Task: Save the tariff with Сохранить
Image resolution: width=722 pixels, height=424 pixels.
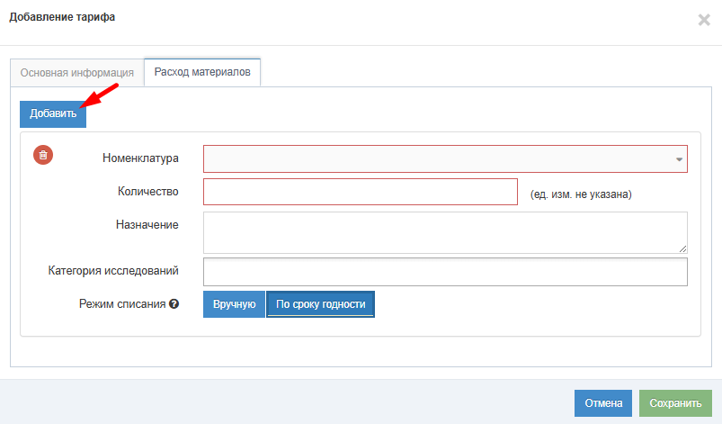Action: coord(675,403)
